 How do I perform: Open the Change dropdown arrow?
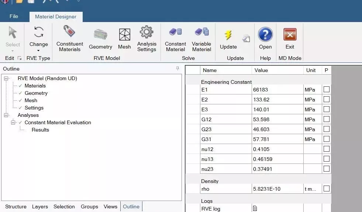pos(38,50)
